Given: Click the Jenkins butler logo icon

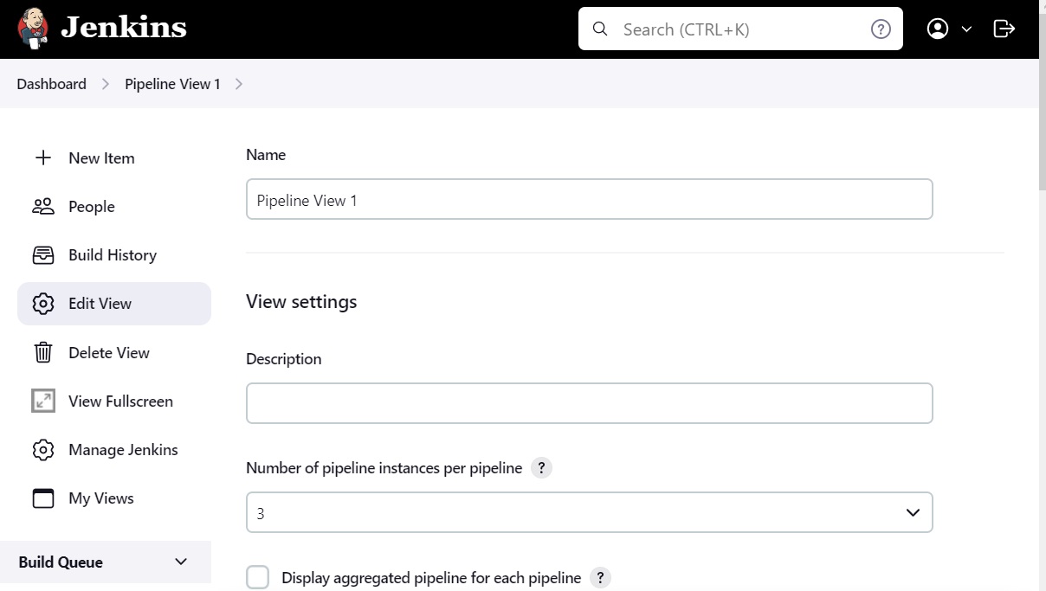Looking at the screenshot, I should tap(33, 29).
